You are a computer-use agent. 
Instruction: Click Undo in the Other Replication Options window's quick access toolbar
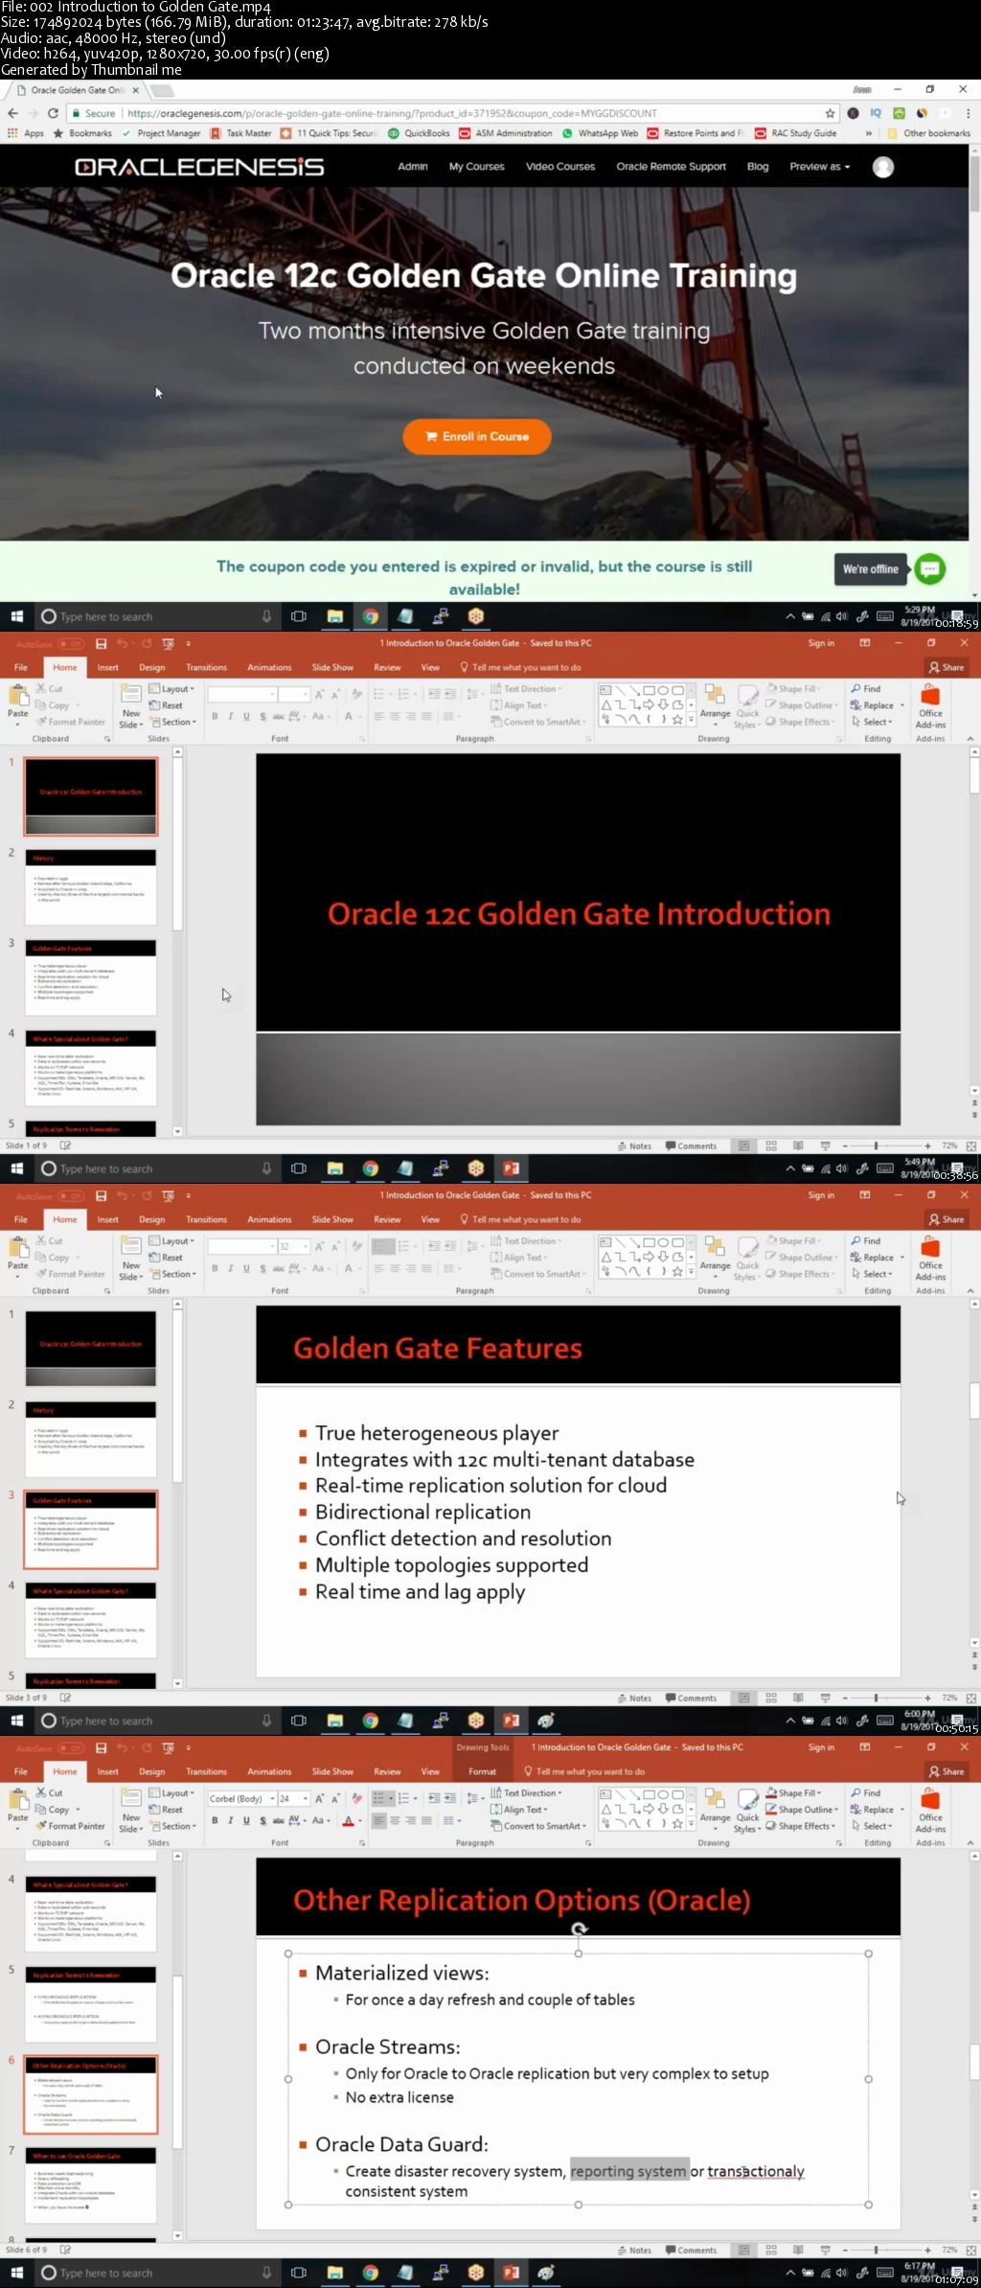point(122,1747)
